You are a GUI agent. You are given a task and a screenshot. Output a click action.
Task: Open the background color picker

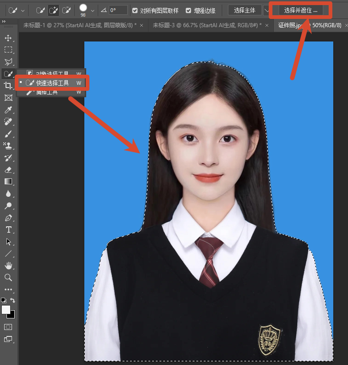(x=12, y=316)
